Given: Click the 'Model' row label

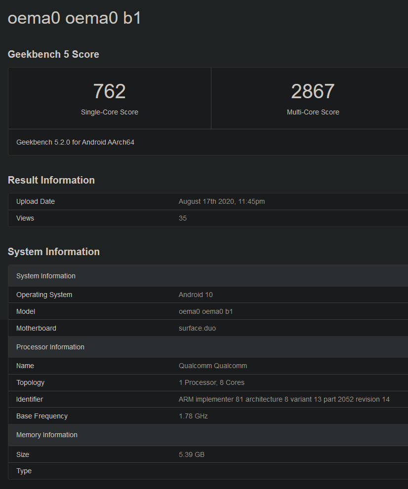Looking at the screenshot, I should (26, 311).
